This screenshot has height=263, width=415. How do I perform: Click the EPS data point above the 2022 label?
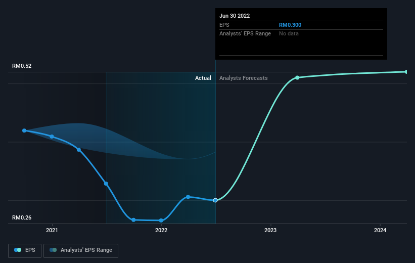[x=161, y=221]
